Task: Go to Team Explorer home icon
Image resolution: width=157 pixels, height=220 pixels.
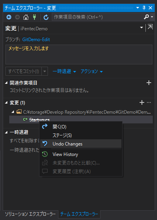Action: point(26,17)
